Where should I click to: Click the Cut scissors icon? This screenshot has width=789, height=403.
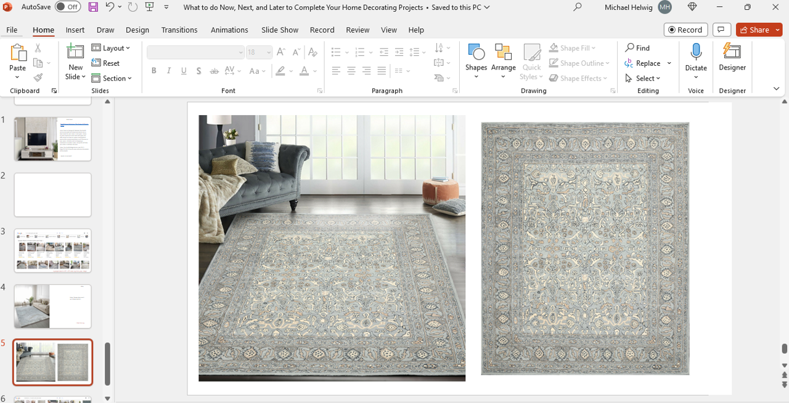(x=38, y=48)
